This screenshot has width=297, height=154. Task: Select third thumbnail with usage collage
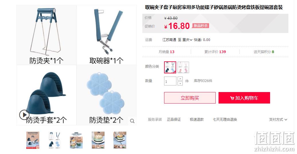76,140
